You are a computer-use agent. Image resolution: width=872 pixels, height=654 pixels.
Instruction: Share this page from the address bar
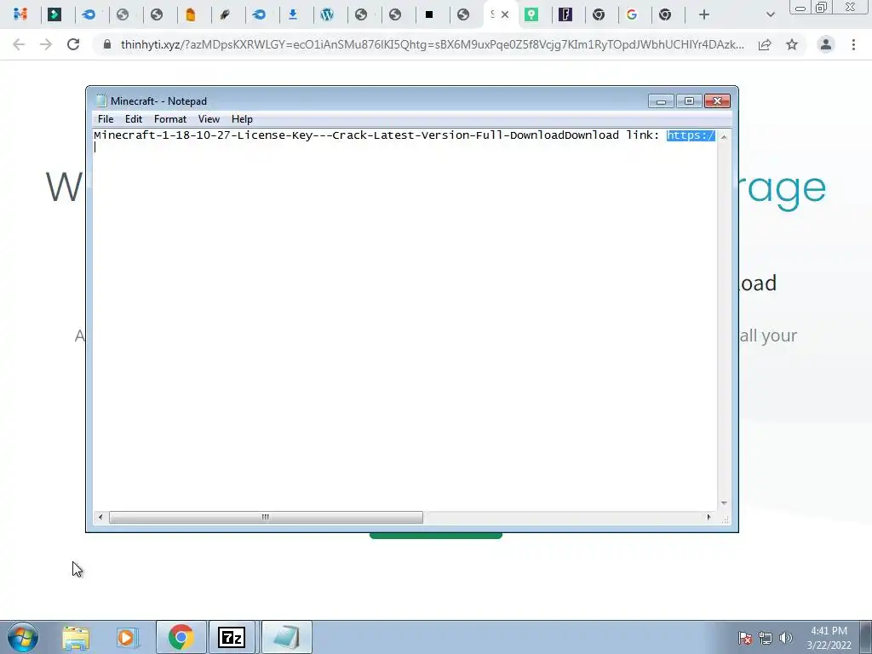coord(765,44)
